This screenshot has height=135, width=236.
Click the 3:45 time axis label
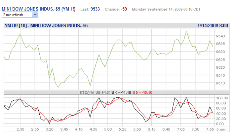click(x=64, y=129)
